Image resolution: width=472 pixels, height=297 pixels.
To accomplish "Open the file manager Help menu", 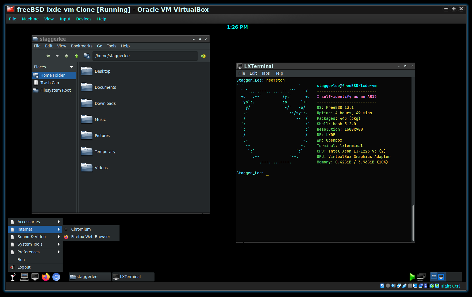I will [x=125, y=46].
